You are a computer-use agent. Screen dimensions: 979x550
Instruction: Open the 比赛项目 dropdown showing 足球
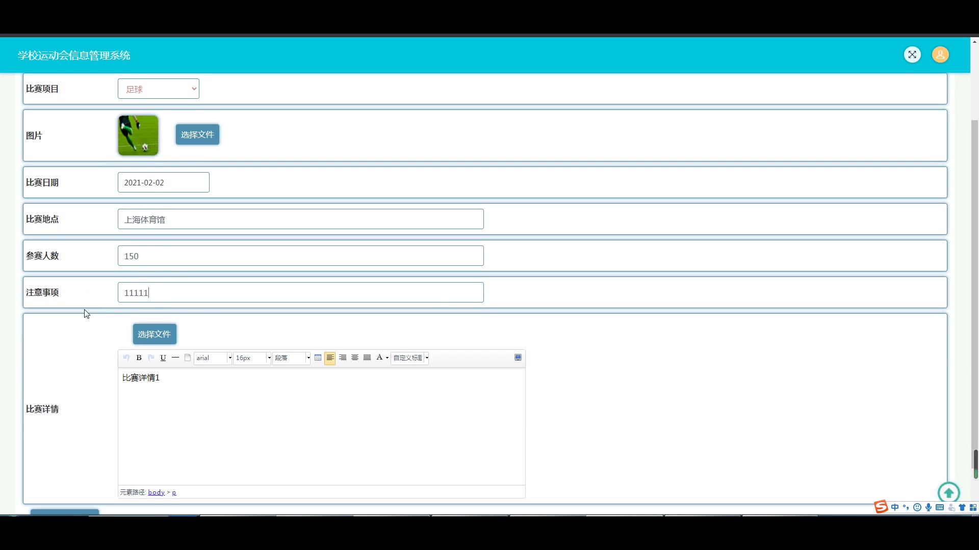(x=159, y=89)
